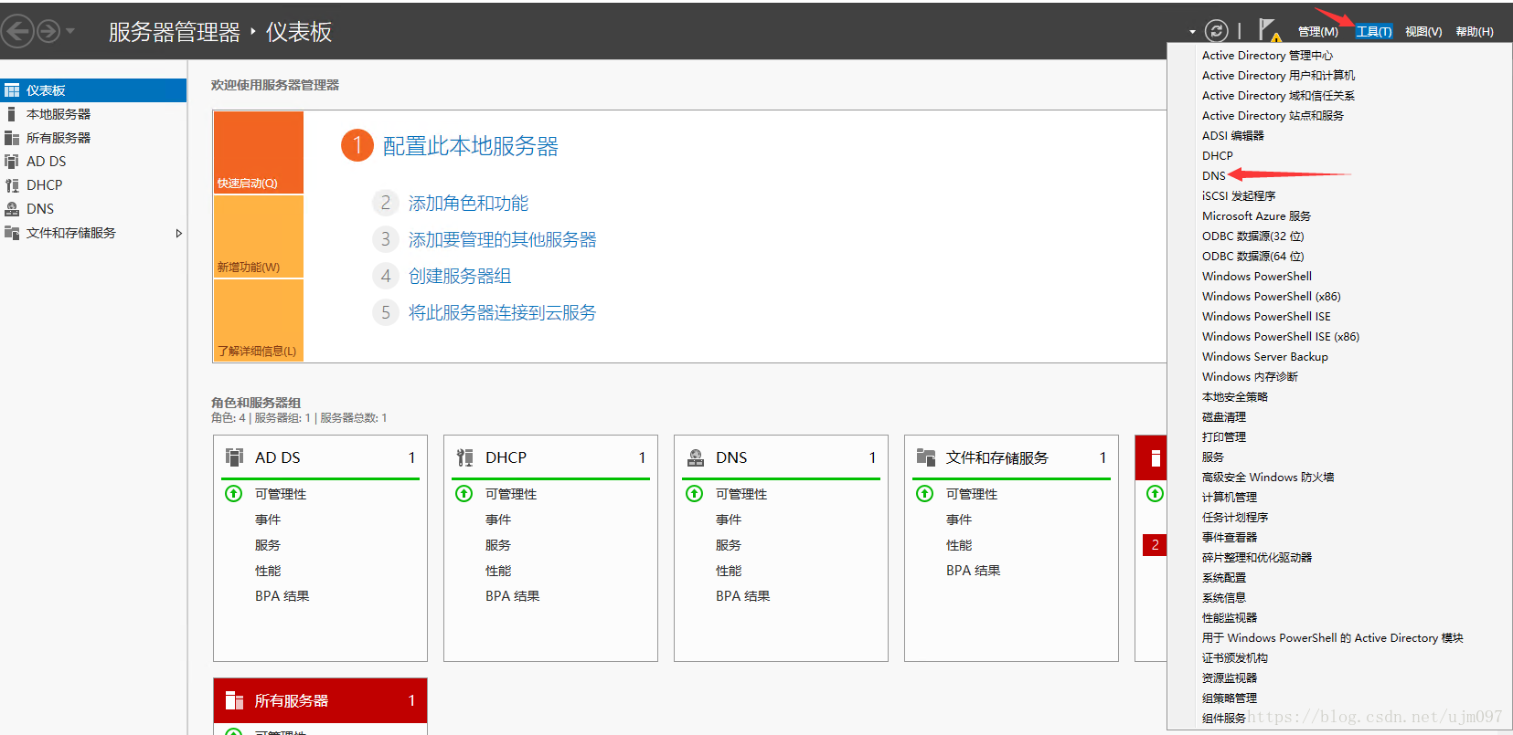Viewport: 1513px width, 735px height.
Task: Click the 文件和存储服务 tile header icon
Action: click(926, 457)
